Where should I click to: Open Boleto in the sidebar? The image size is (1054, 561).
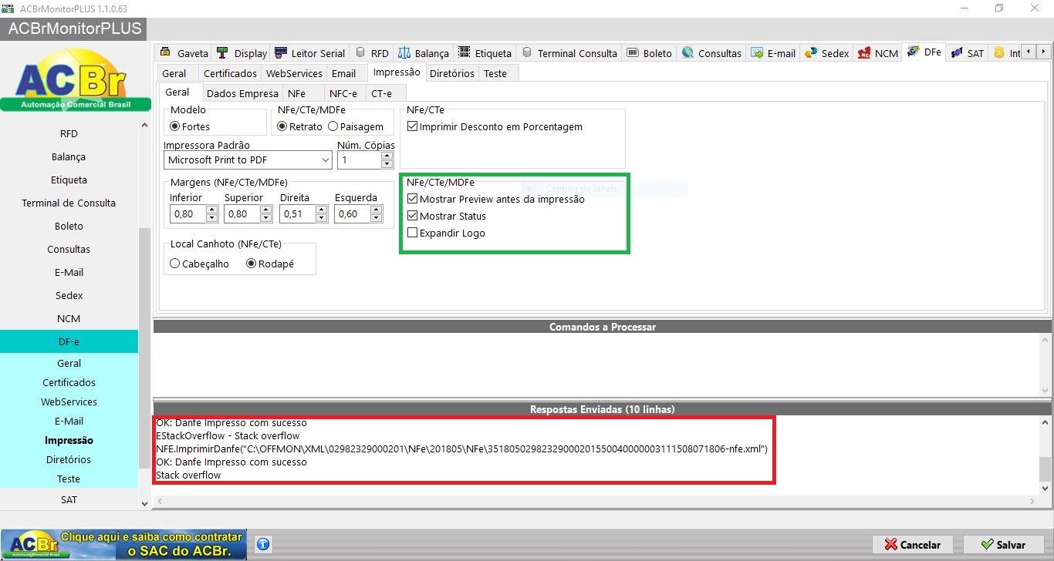click(69, 226)
